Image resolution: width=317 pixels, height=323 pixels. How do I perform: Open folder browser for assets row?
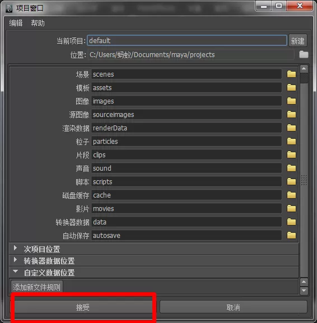coord(291,87)
